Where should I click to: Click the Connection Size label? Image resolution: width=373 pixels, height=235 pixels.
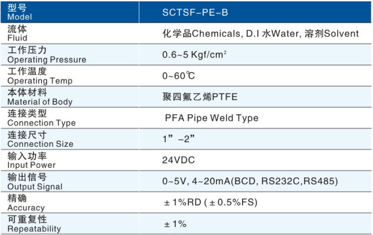(40, 139)
